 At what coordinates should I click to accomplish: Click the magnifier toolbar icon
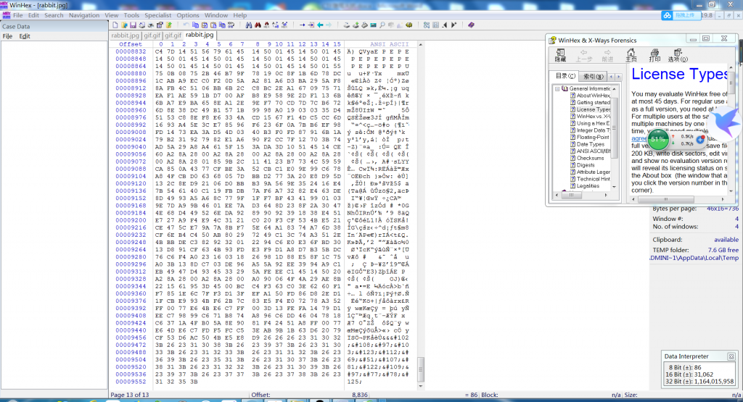point(382,25)
